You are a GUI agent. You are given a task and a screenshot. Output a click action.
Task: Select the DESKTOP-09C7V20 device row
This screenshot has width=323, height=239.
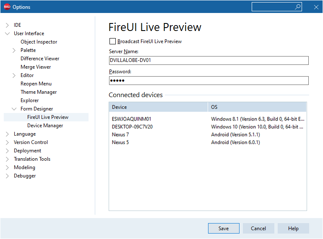[208, 127]
